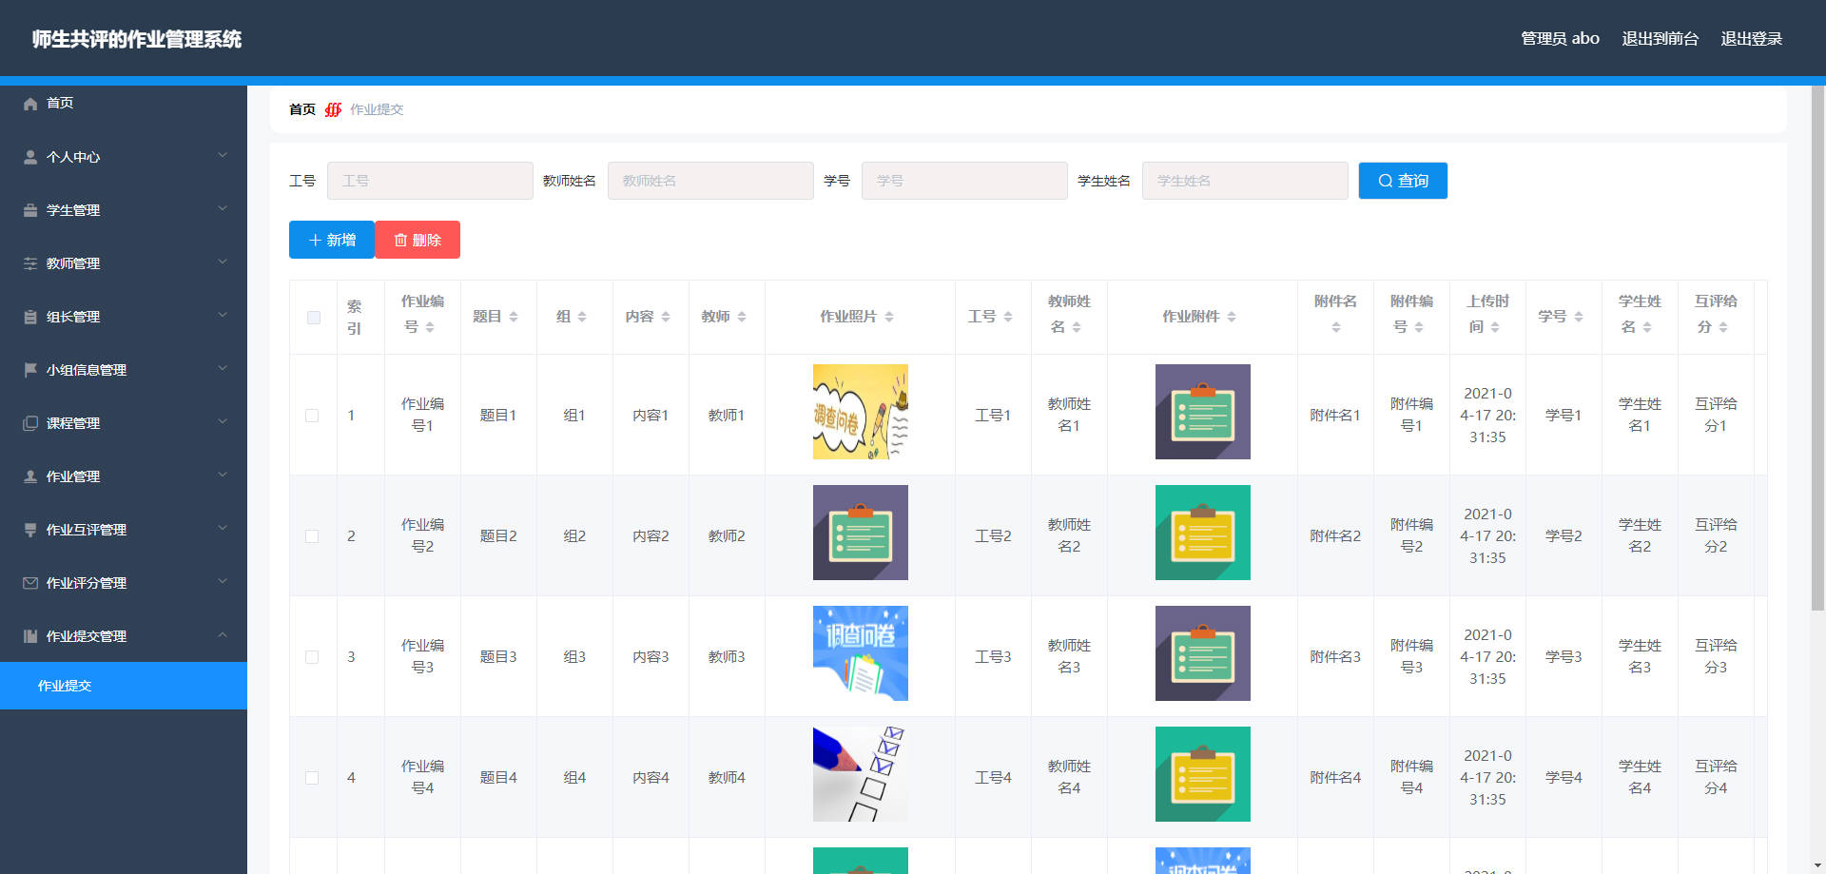
Task: Open 作业管理 in the sidebar
Action: point(124,476)
